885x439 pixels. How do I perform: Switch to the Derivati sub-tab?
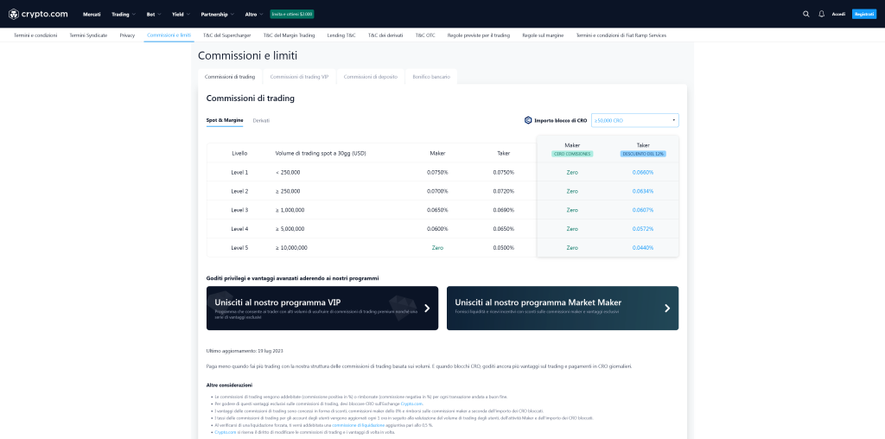(x=261, y=120)
